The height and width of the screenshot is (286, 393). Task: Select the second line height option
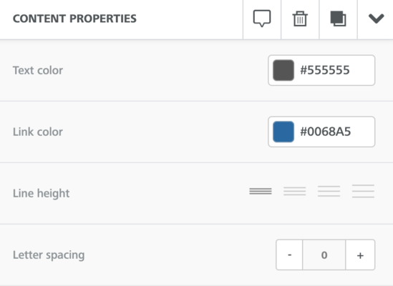tap(295, 192)
